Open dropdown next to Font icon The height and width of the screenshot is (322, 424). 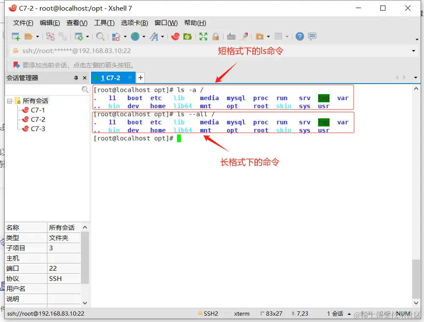162,36
